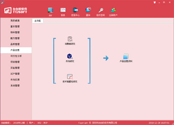Open the ERP module icon
The width and height of the screenshot is (174, 125).
point(50,10)
